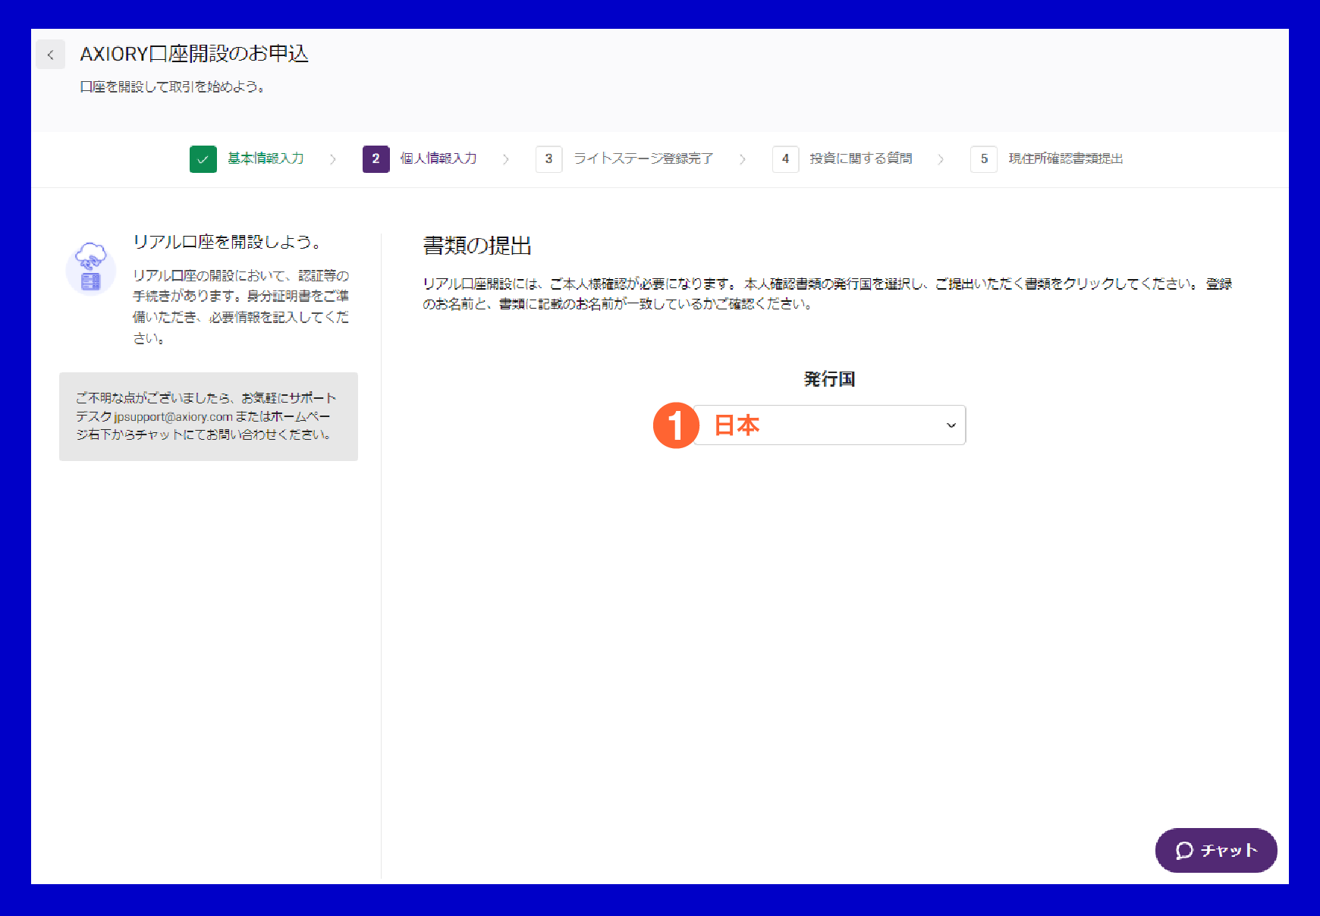Click the jpsupport@axiory.com email address
Screen dimensions: 1320x916
click(x=174, y=416)
